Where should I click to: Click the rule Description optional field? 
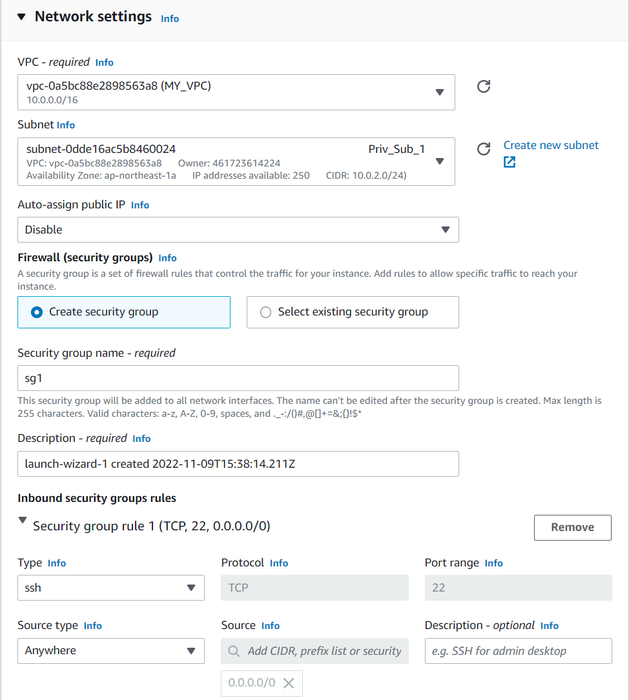point(518,651)
